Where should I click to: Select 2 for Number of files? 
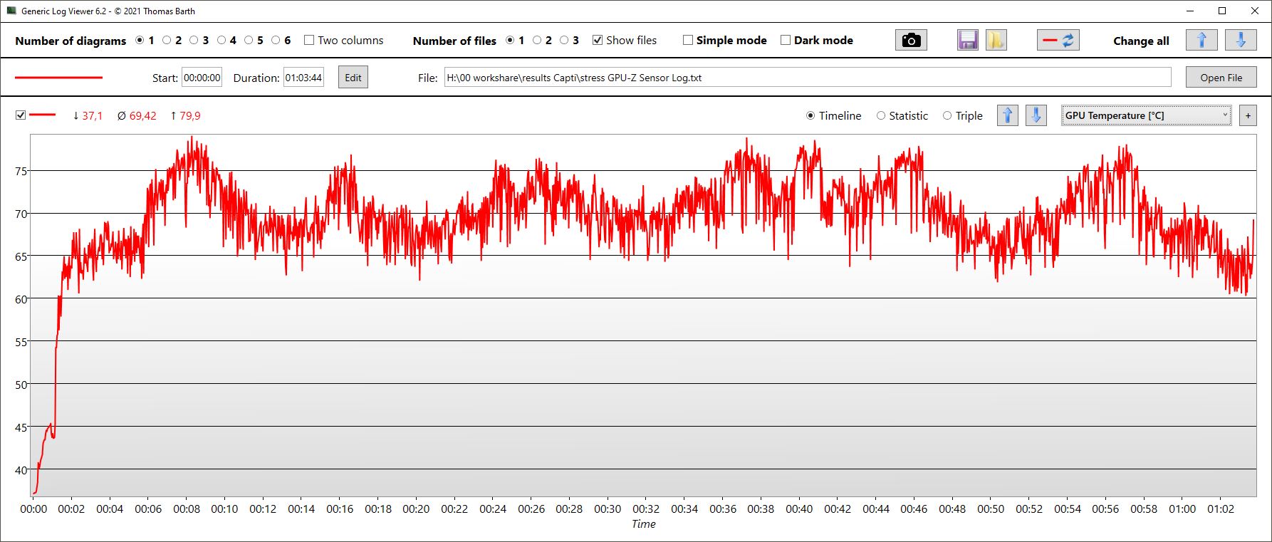(537, 41)
